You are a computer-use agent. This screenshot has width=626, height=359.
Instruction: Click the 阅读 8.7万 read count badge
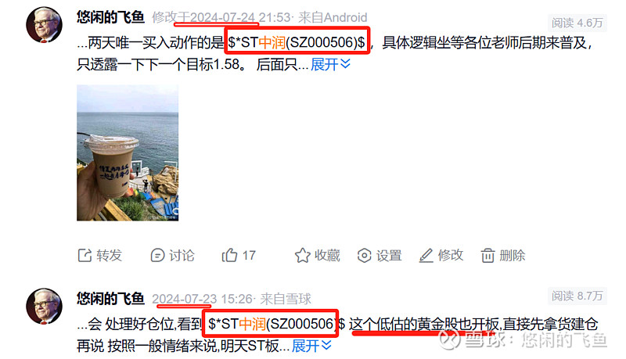click(577, 296)
